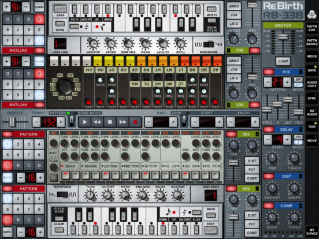Stop playback using the transport Stop button
The image size is (319, 239).
[x=110, y=122]
